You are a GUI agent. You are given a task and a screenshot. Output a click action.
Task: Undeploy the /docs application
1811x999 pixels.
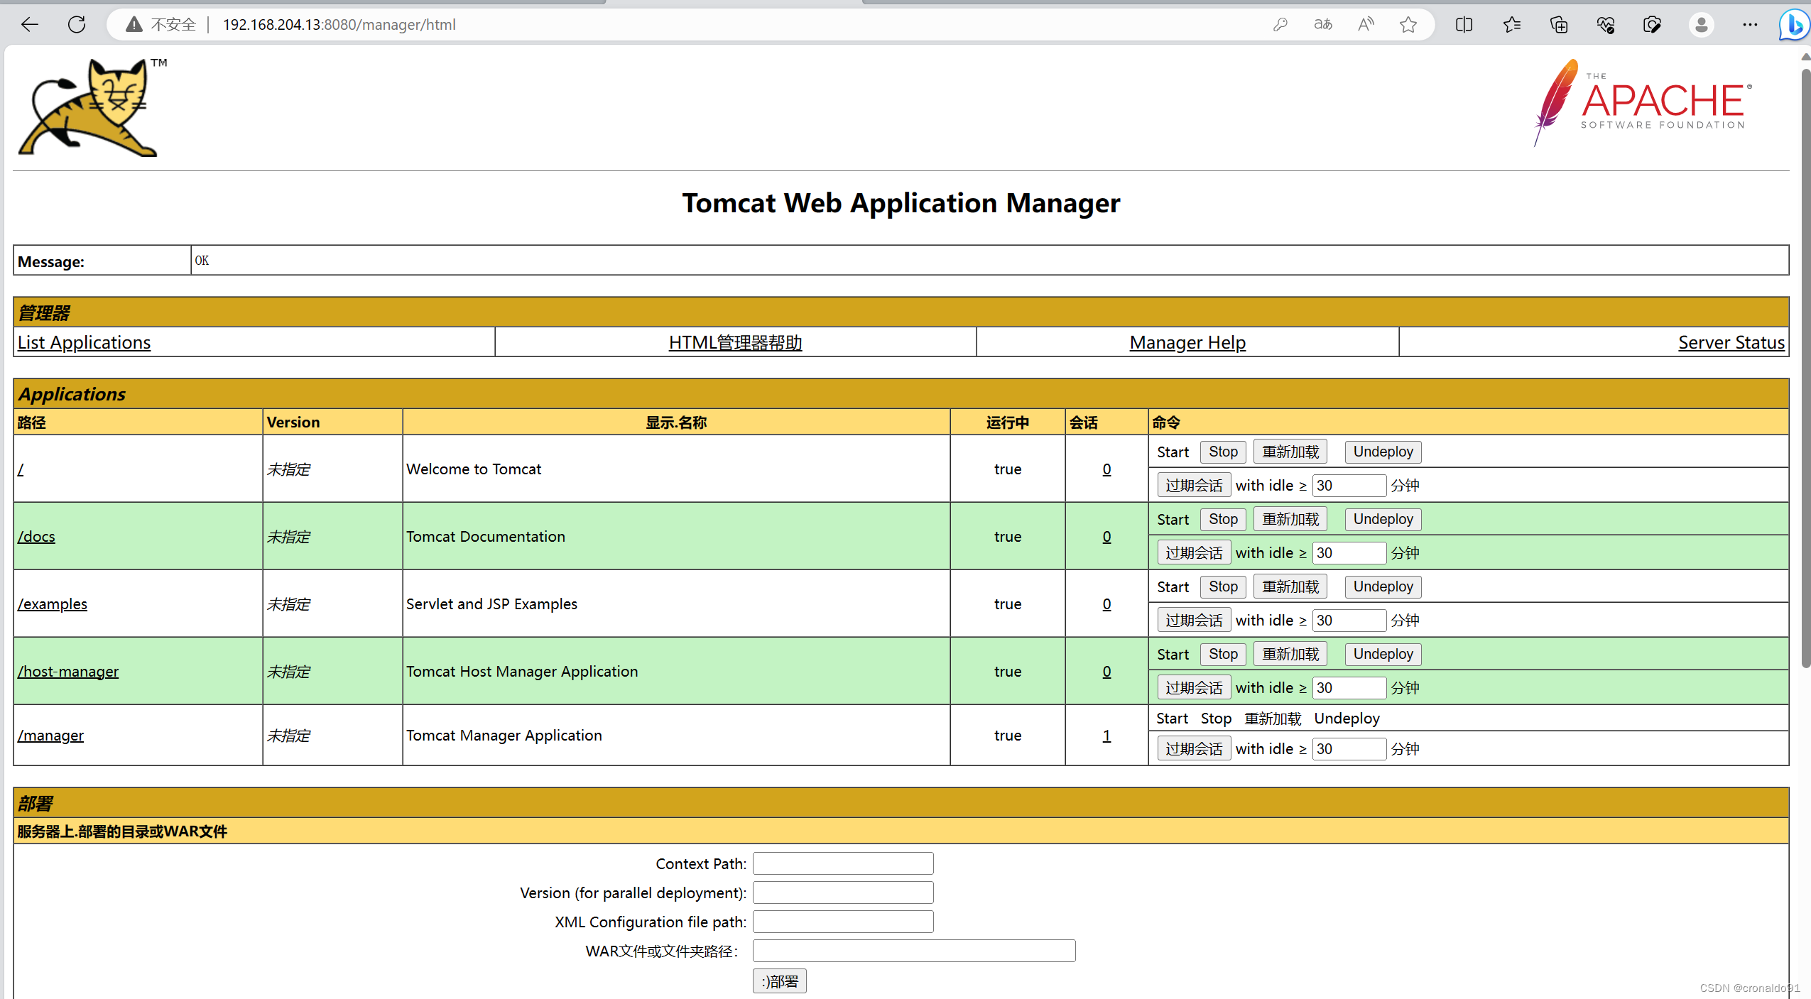click(1383, 519)
